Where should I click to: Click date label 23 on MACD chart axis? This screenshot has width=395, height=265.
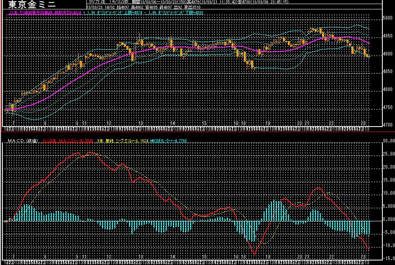pos(363,257)
